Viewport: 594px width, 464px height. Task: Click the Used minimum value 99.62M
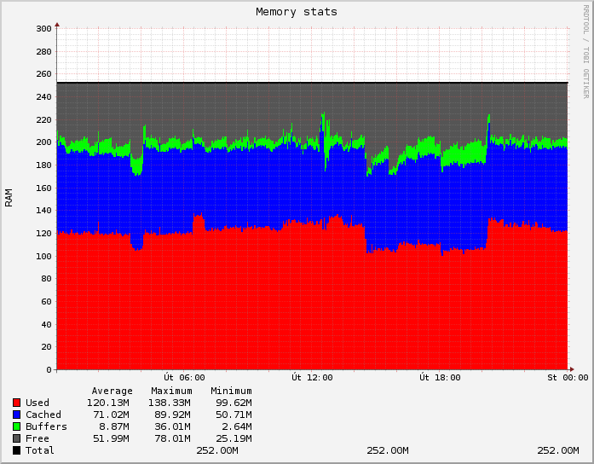[x=234, y=403]
